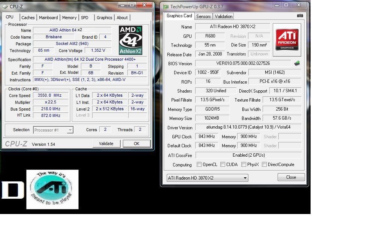Image resolution: width=387 pixels, height=247 pixels.
Task: Click the ATI 'meant to be played' image
Action: click(52, 189)
